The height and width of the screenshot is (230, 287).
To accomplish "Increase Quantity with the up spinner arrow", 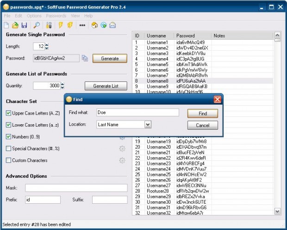I will pyautogui.click(x=62, y=84).
